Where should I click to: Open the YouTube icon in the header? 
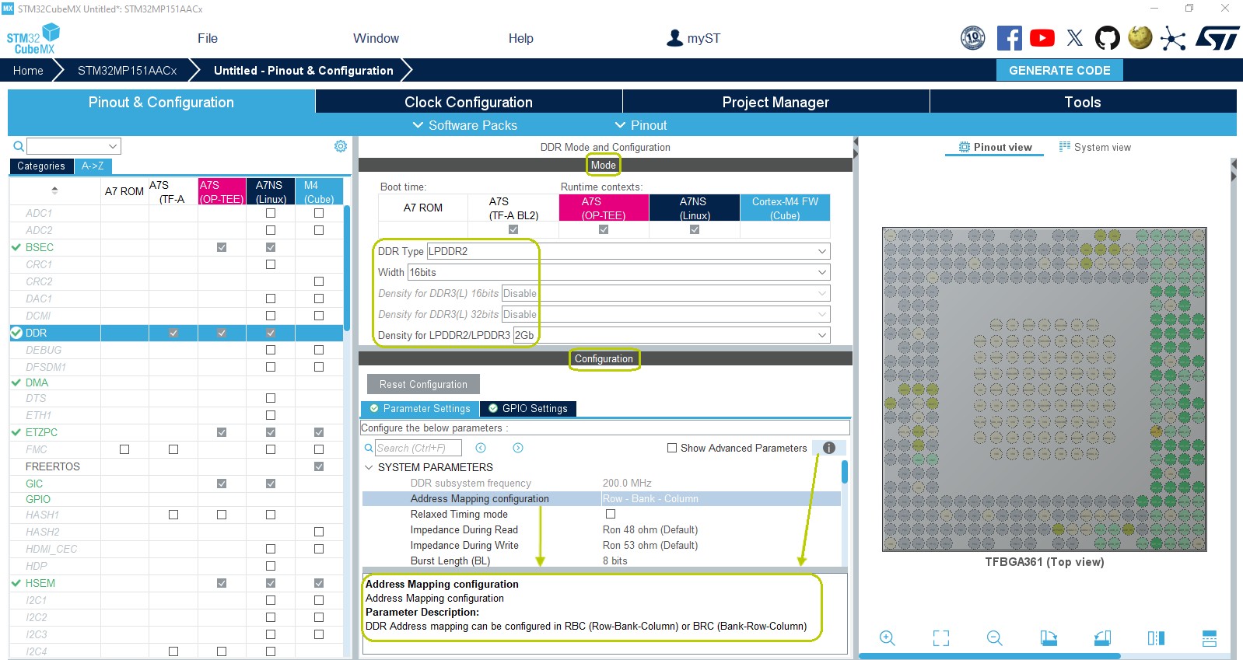[1042, 38]
